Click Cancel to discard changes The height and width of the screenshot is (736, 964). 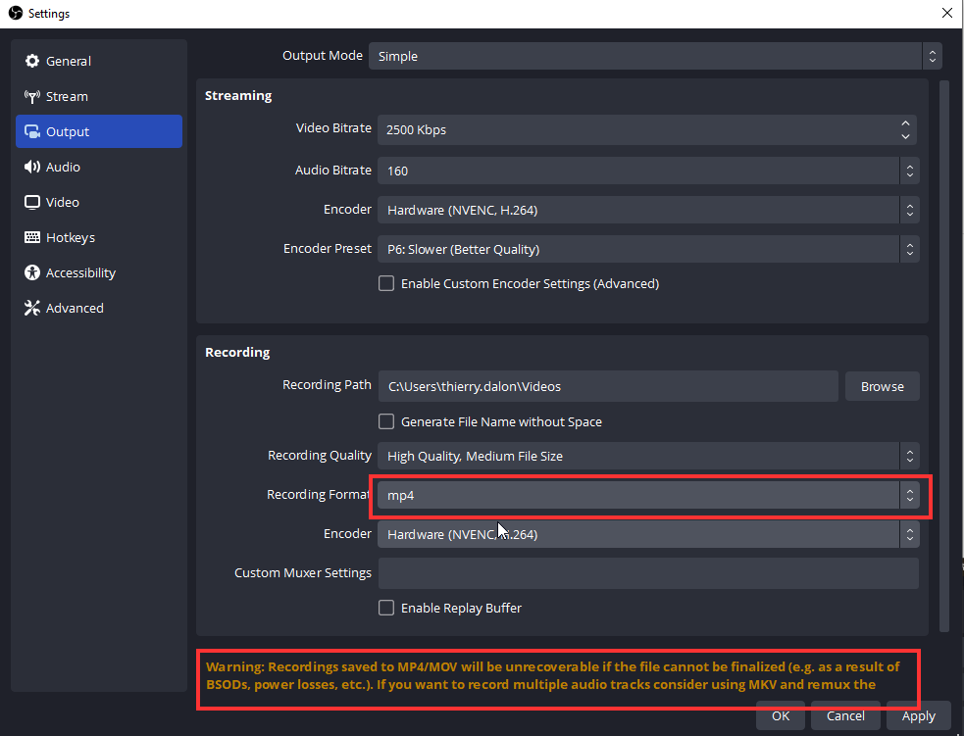point(845,715)
